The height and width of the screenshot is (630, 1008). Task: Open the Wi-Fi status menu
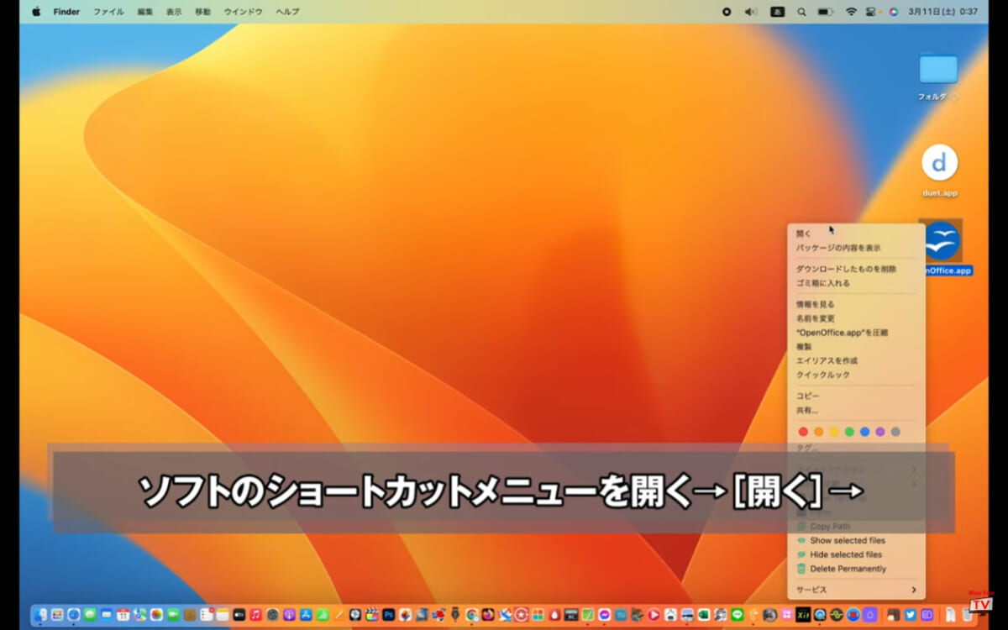point(851,12)
